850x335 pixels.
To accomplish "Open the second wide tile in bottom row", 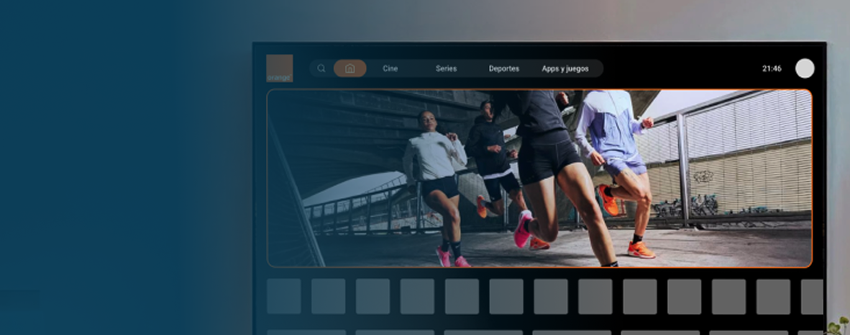I will pos(395,332).
